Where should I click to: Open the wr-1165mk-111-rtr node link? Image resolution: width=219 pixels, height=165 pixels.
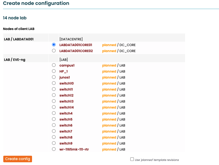pos(74,149)
